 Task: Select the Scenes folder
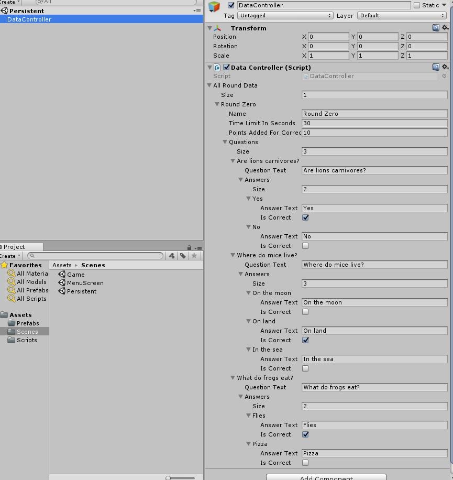(x=24, y=332)
